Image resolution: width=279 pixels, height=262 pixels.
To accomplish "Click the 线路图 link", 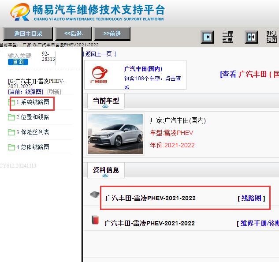I will tap(251, 198).
